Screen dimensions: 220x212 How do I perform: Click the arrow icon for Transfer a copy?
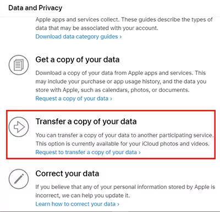coord(19,127)
